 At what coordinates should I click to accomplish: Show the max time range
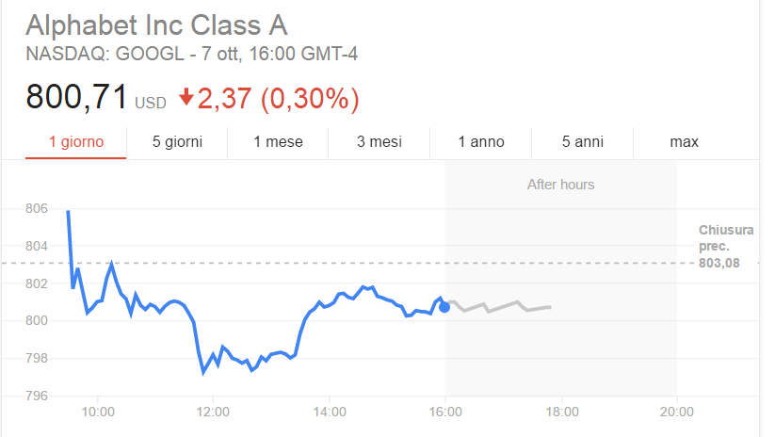[684, 142]
